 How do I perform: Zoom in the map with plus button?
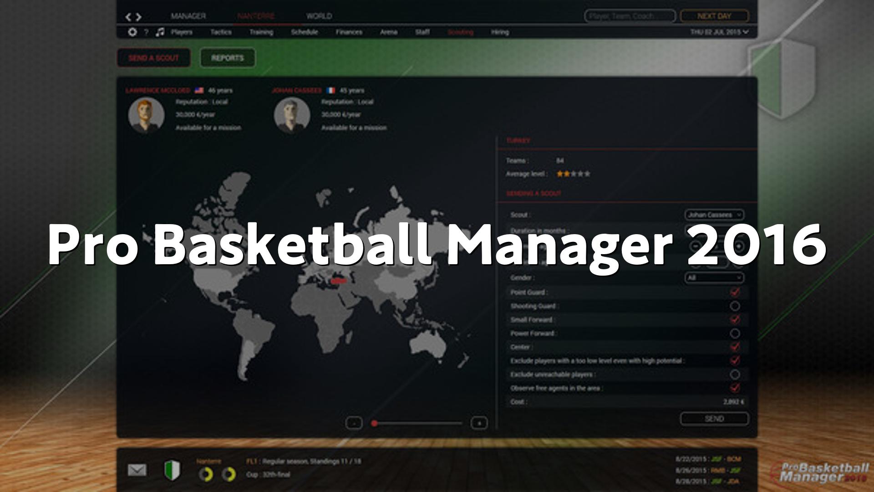point(479,423)
